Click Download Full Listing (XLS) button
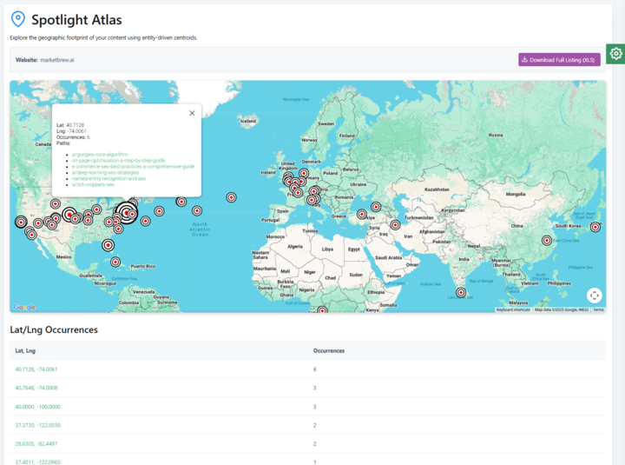Viewport: 625px width, 465px height. pos(559,60)
